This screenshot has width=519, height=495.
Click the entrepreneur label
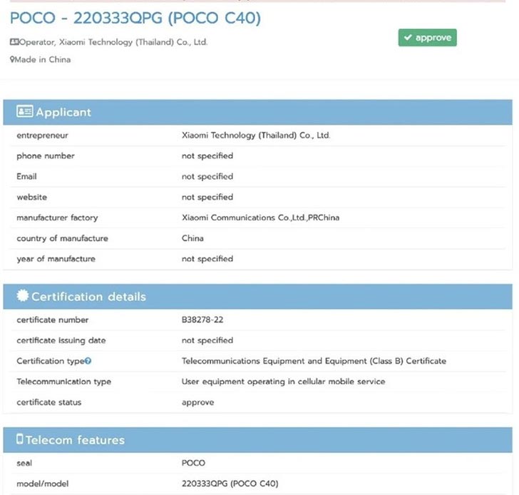click(42, 136)
